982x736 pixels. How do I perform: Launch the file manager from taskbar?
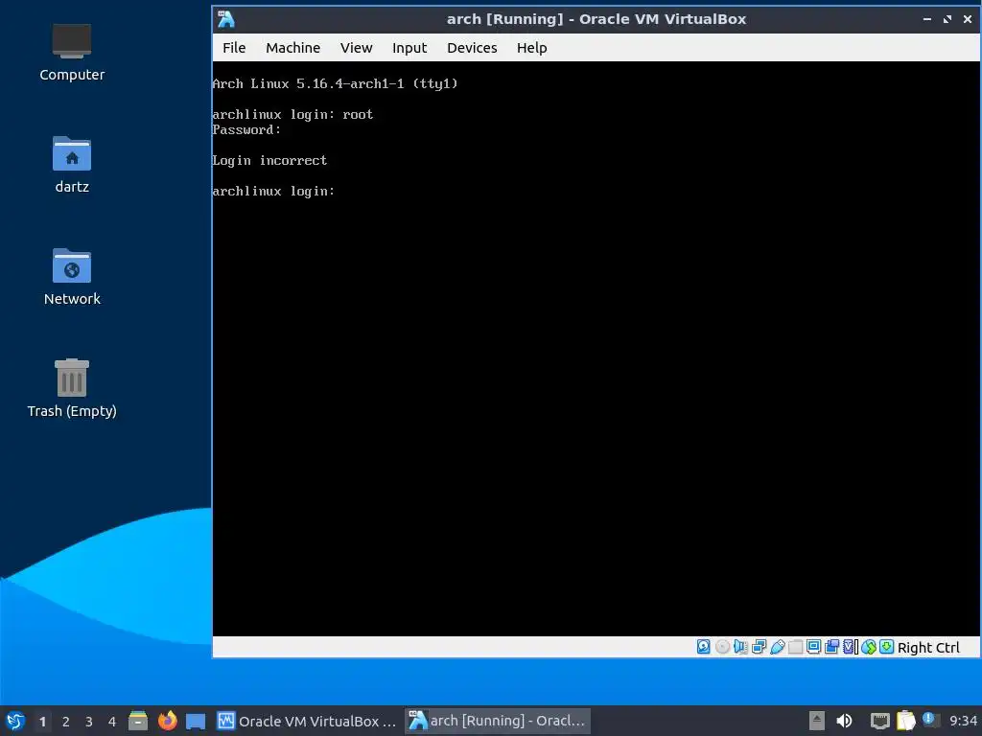(x=138, y=721)
